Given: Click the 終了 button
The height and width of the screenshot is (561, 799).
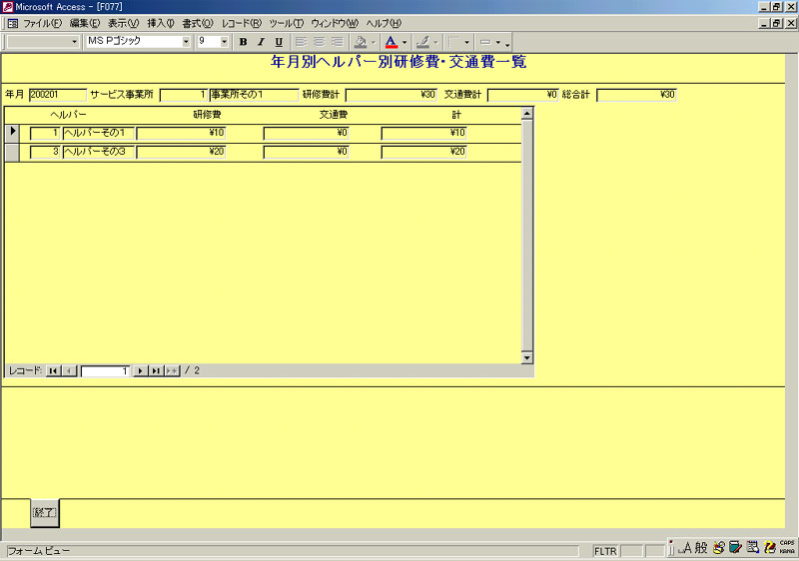Looking at the screenshot, I should [x=44, y=512].
